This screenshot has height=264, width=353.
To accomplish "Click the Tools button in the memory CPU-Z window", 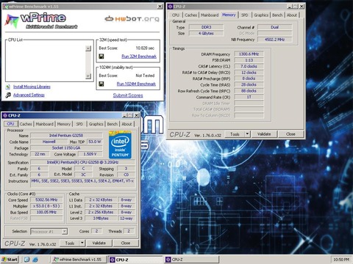I will 235,134.
